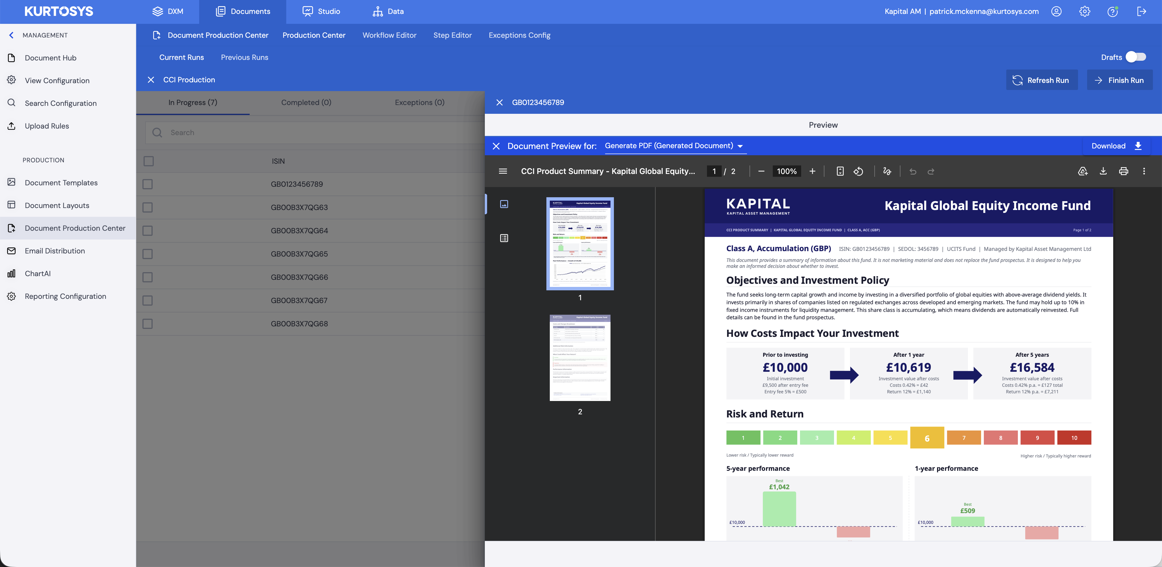Image resolution: width=1162 pixels, height=567 pixels.
Task: Switch to the Previous Runs tab
Action: click(x=245, y=57)
